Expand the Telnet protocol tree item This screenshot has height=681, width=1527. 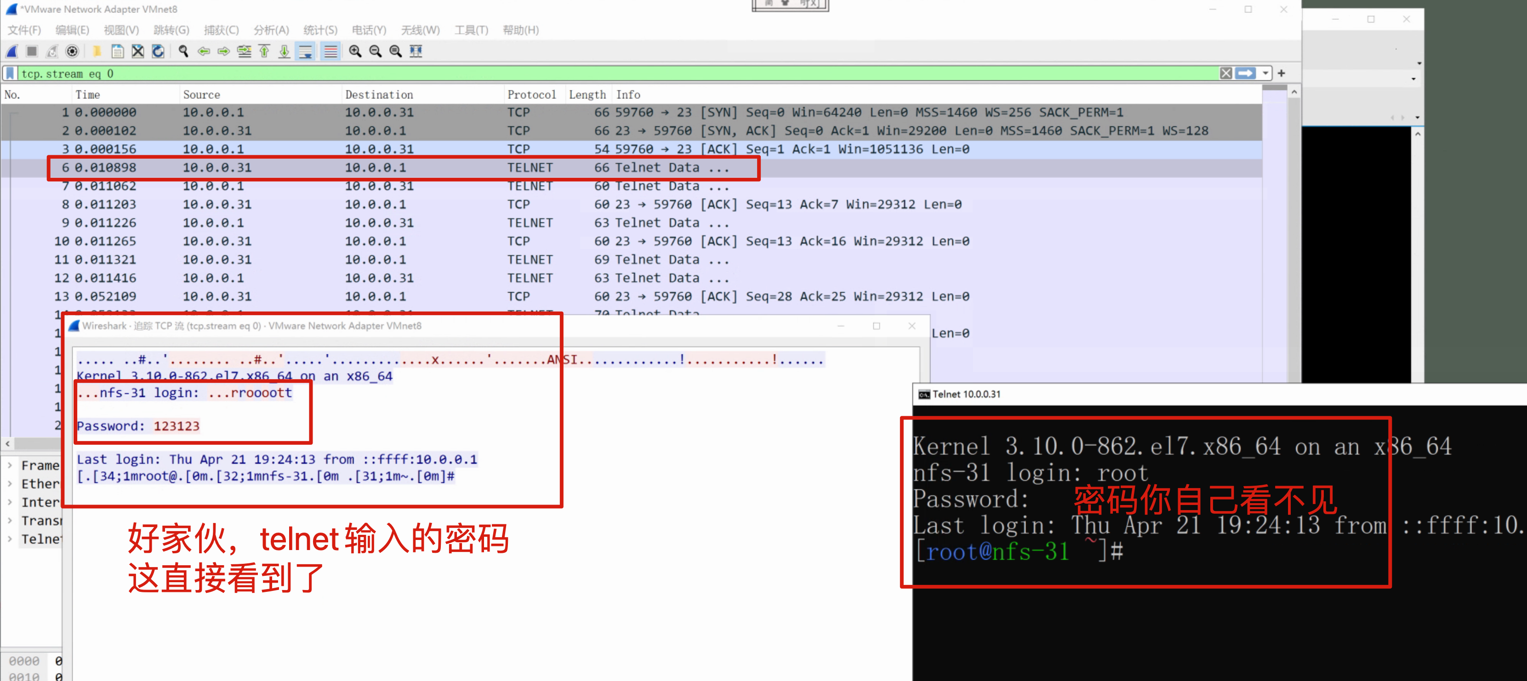pyautogui.click(x=10, y=539)
